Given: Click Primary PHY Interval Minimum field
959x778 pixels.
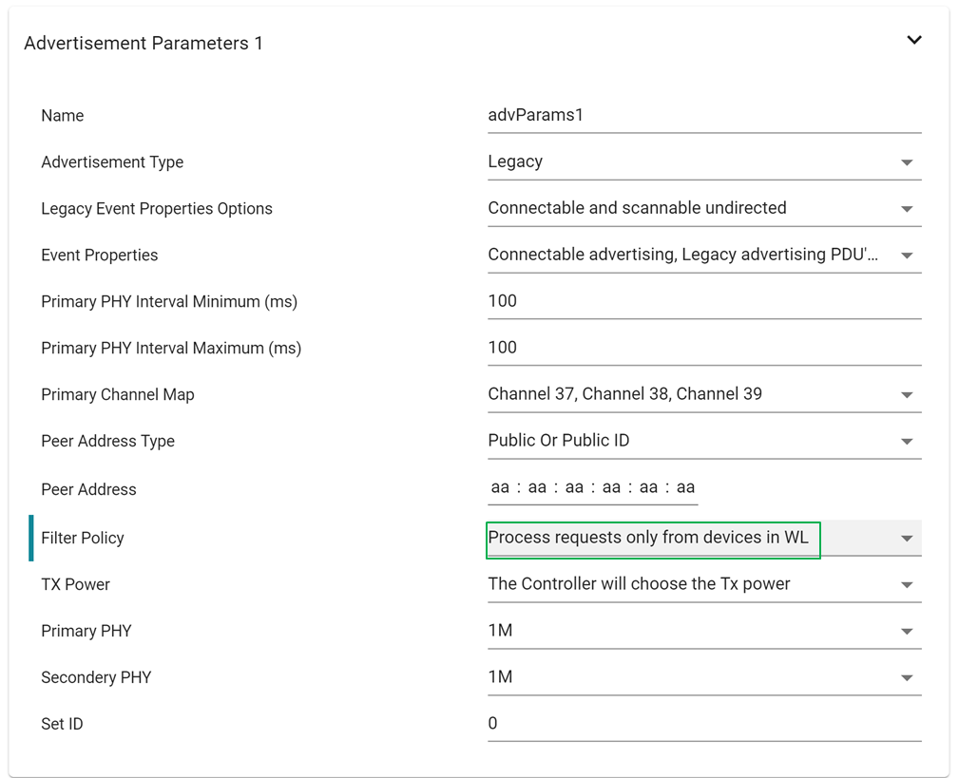Looking at the screenshot, I should 703,301.
